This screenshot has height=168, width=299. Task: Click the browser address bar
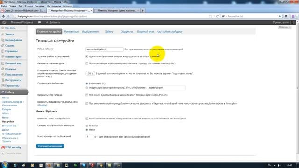tap(113, 16)
